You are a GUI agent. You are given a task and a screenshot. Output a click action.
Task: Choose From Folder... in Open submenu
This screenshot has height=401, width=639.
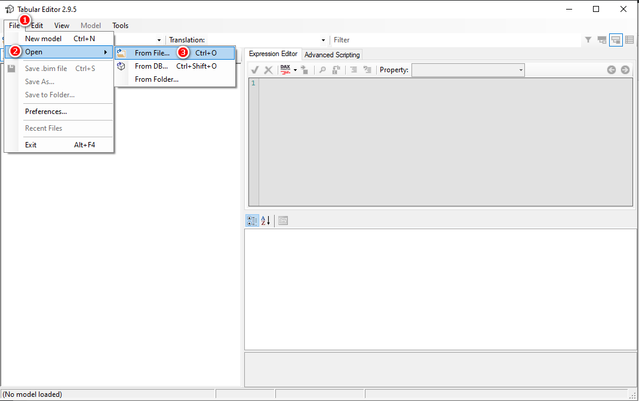click(175, 79)
